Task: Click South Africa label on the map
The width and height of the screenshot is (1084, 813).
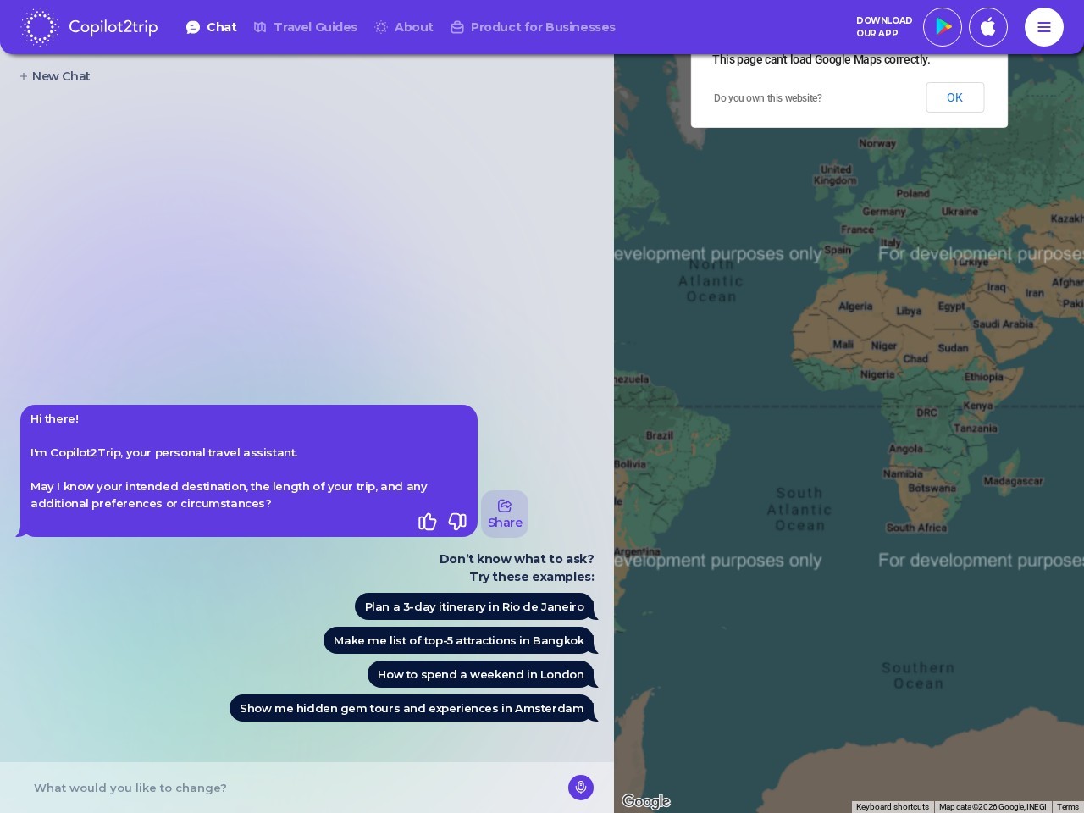Action: click(x=916, y=528)
